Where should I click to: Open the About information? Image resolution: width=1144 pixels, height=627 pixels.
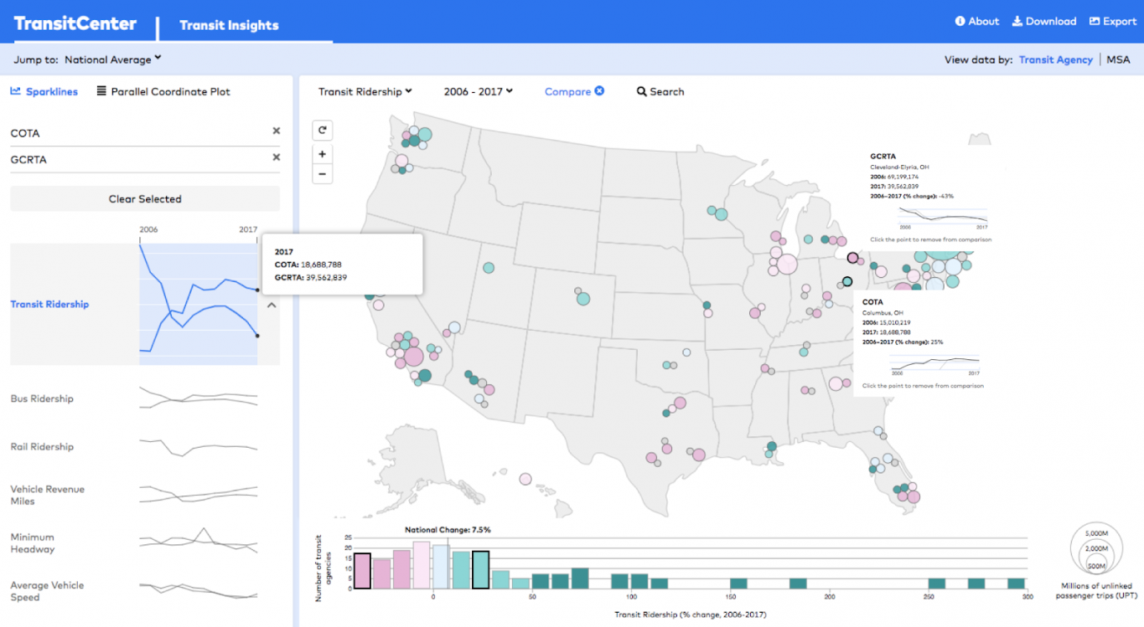point(976,21)
